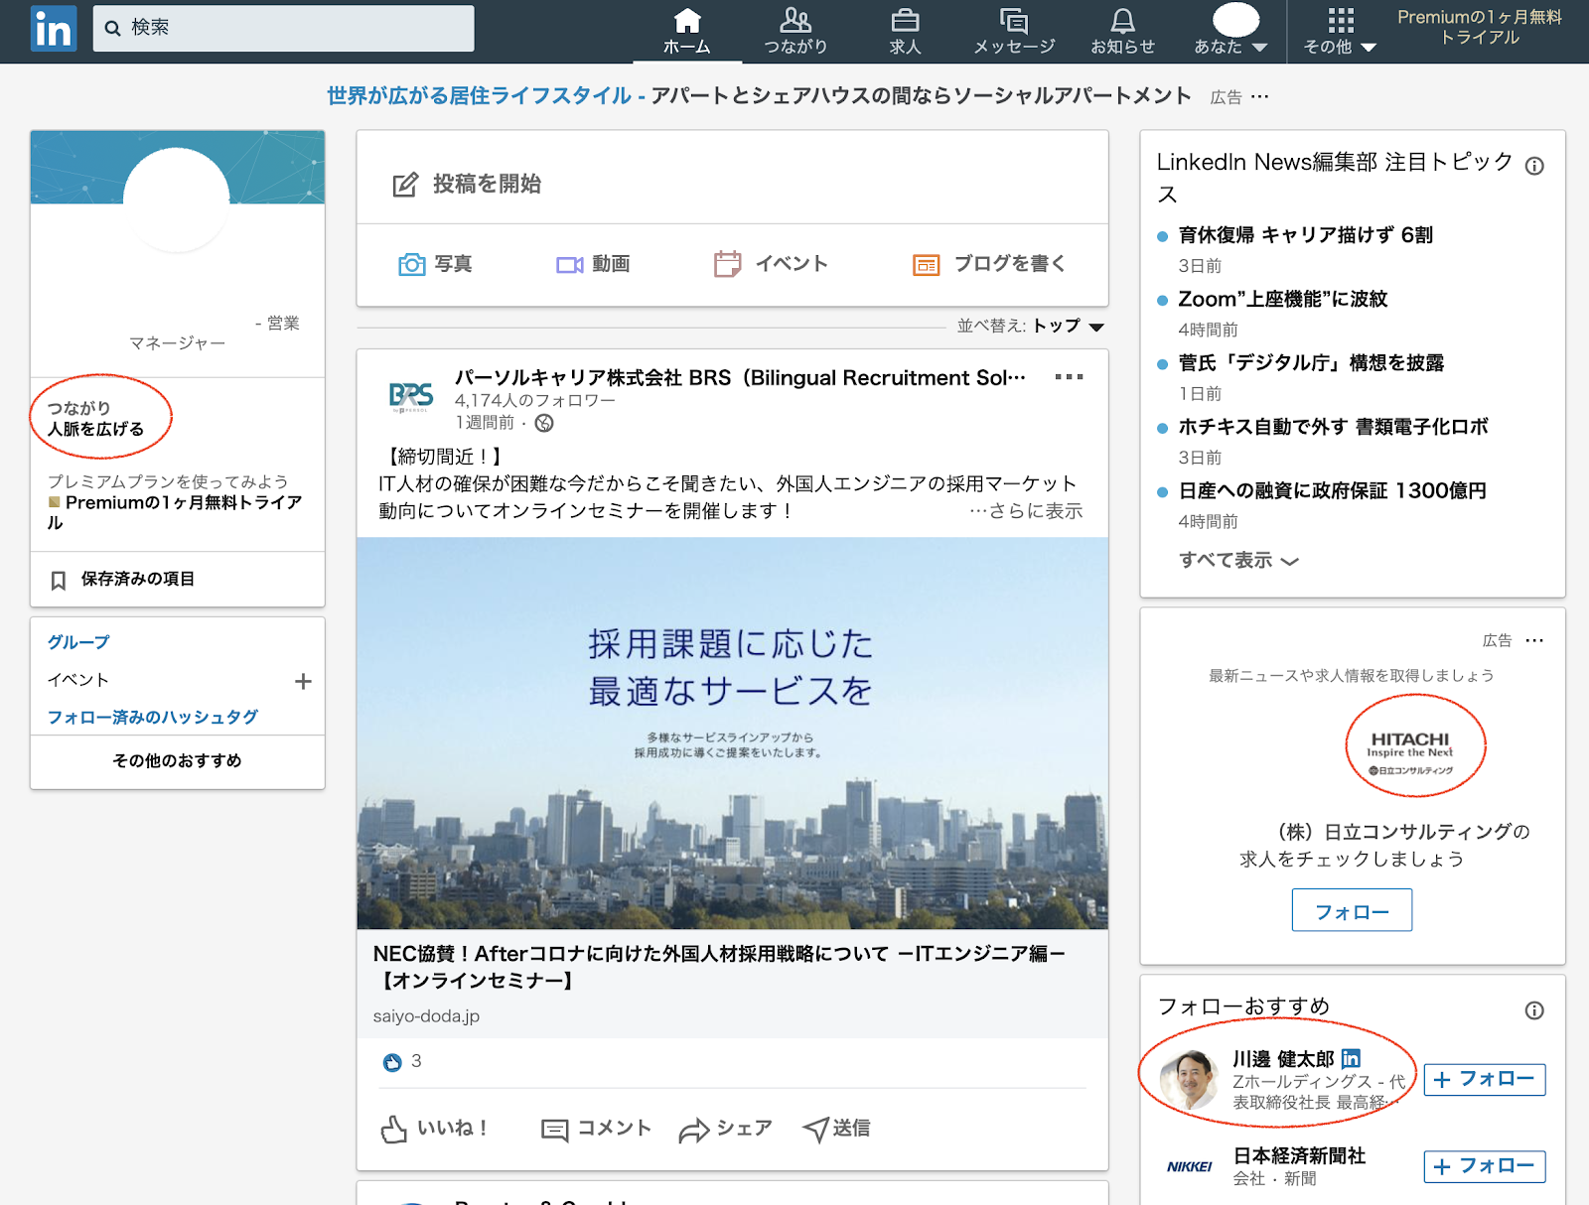The image size is (1589, 1205).
Task: Open the グループ link
Action: click(78, 642)
